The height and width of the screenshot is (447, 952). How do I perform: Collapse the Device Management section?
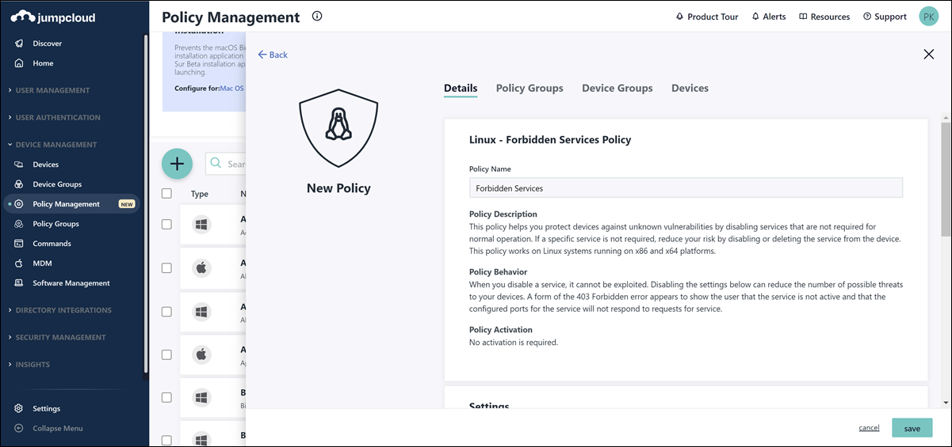(x=55, y=145)
